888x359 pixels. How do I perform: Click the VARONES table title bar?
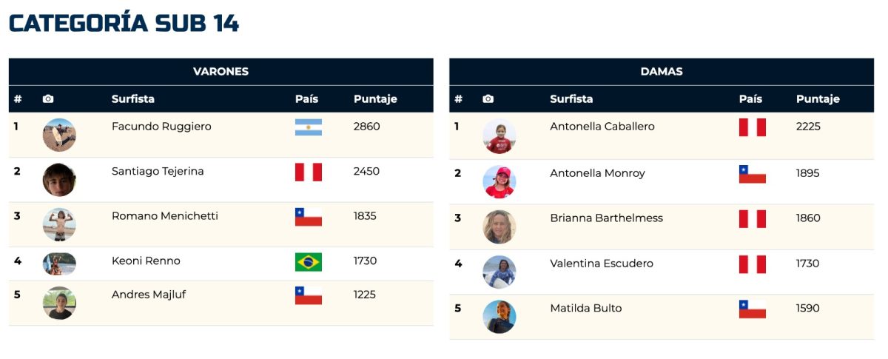pos(221,72)
